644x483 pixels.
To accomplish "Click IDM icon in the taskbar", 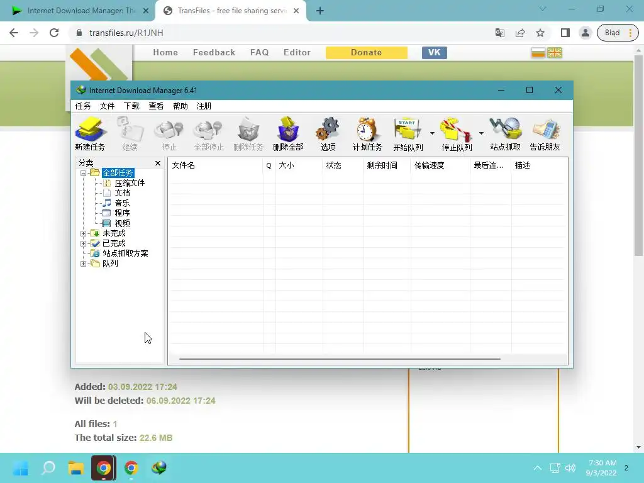I will click(x=159, y=468).
